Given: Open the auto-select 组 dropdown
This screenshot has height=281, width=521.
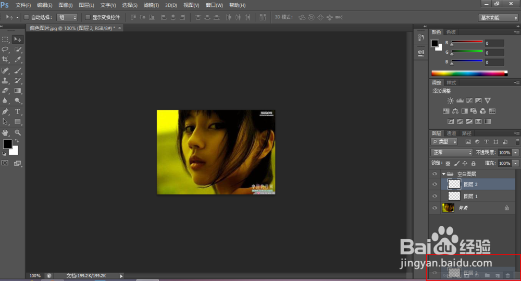Looking at the screenshot, I should point(67,17).
